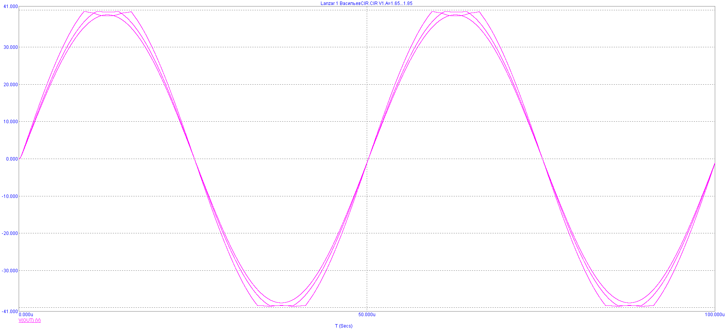Click the 20.000 y-axis tick label
Image resolution: width=727 pixels, height=331 pixels.
(11, 85)
